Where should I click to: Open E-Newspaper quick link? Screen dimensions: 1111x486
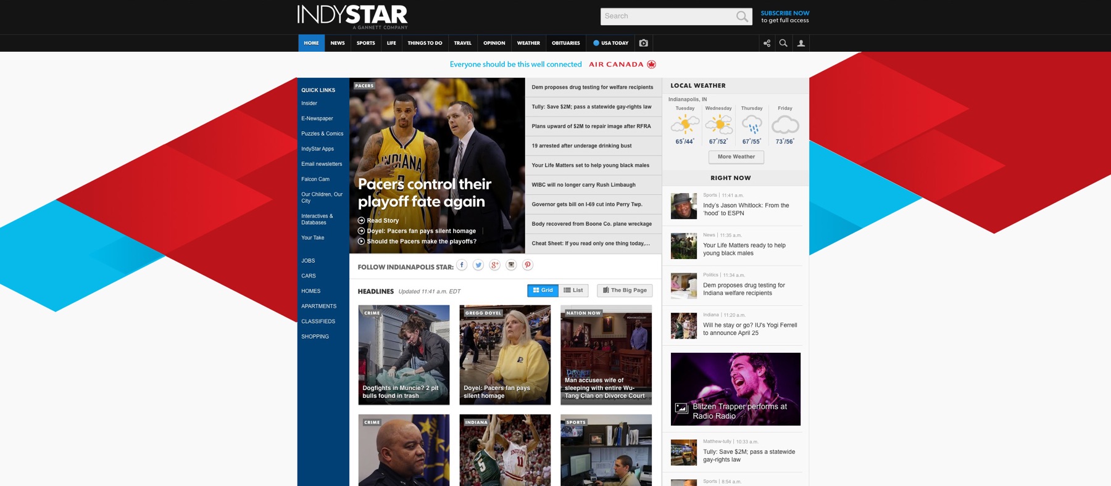[317, 118]
